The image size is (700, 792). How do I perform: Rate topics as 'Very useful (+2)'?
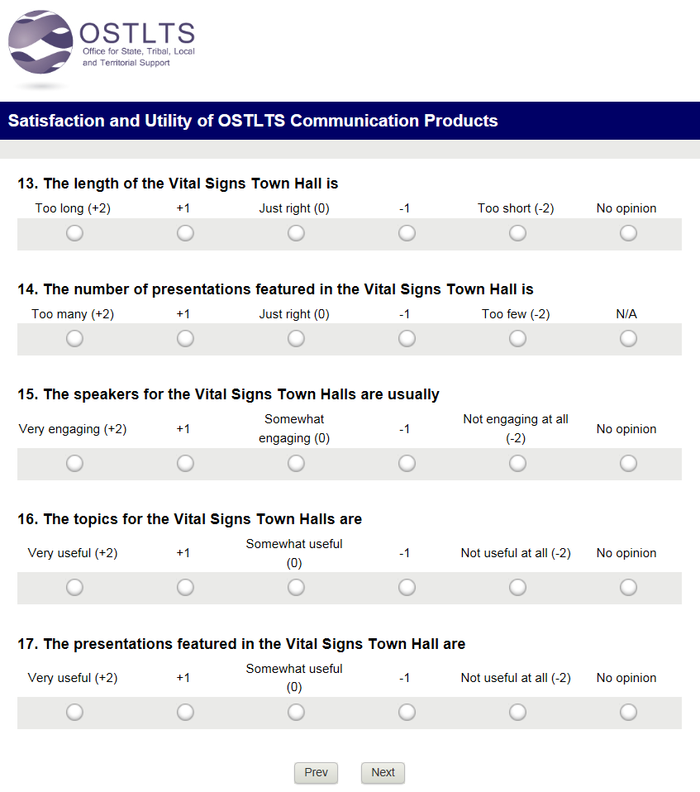[x=74, y=587]
